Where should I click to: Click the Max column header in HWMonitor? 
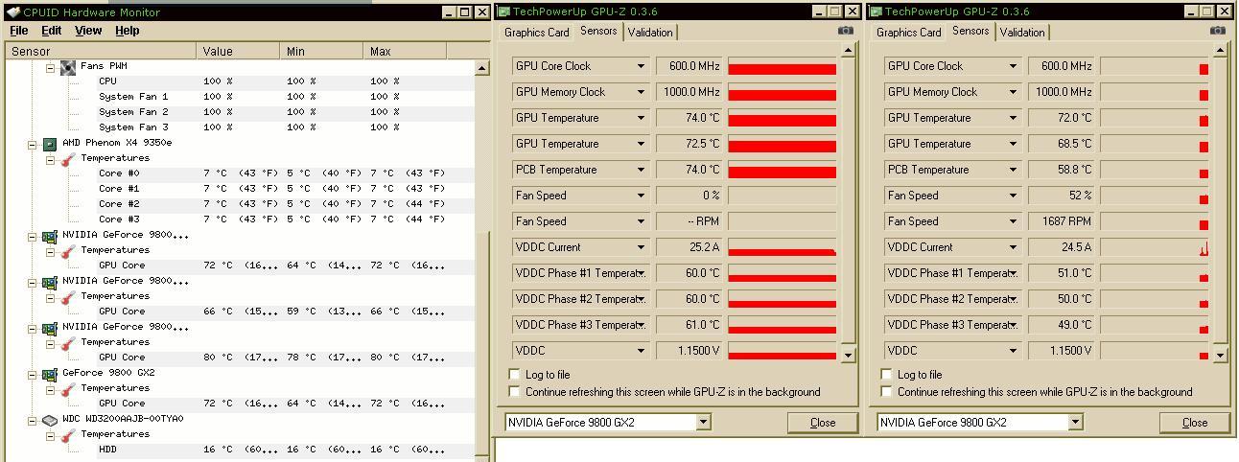[x=405, y=51]
